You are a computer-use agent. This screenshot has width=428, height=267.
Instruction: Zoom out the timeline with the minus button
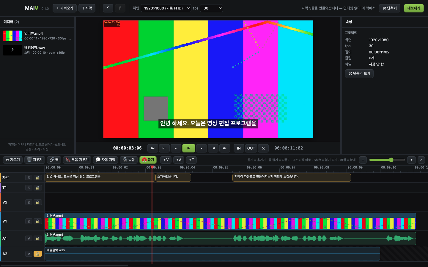click(x=363, y=160)
